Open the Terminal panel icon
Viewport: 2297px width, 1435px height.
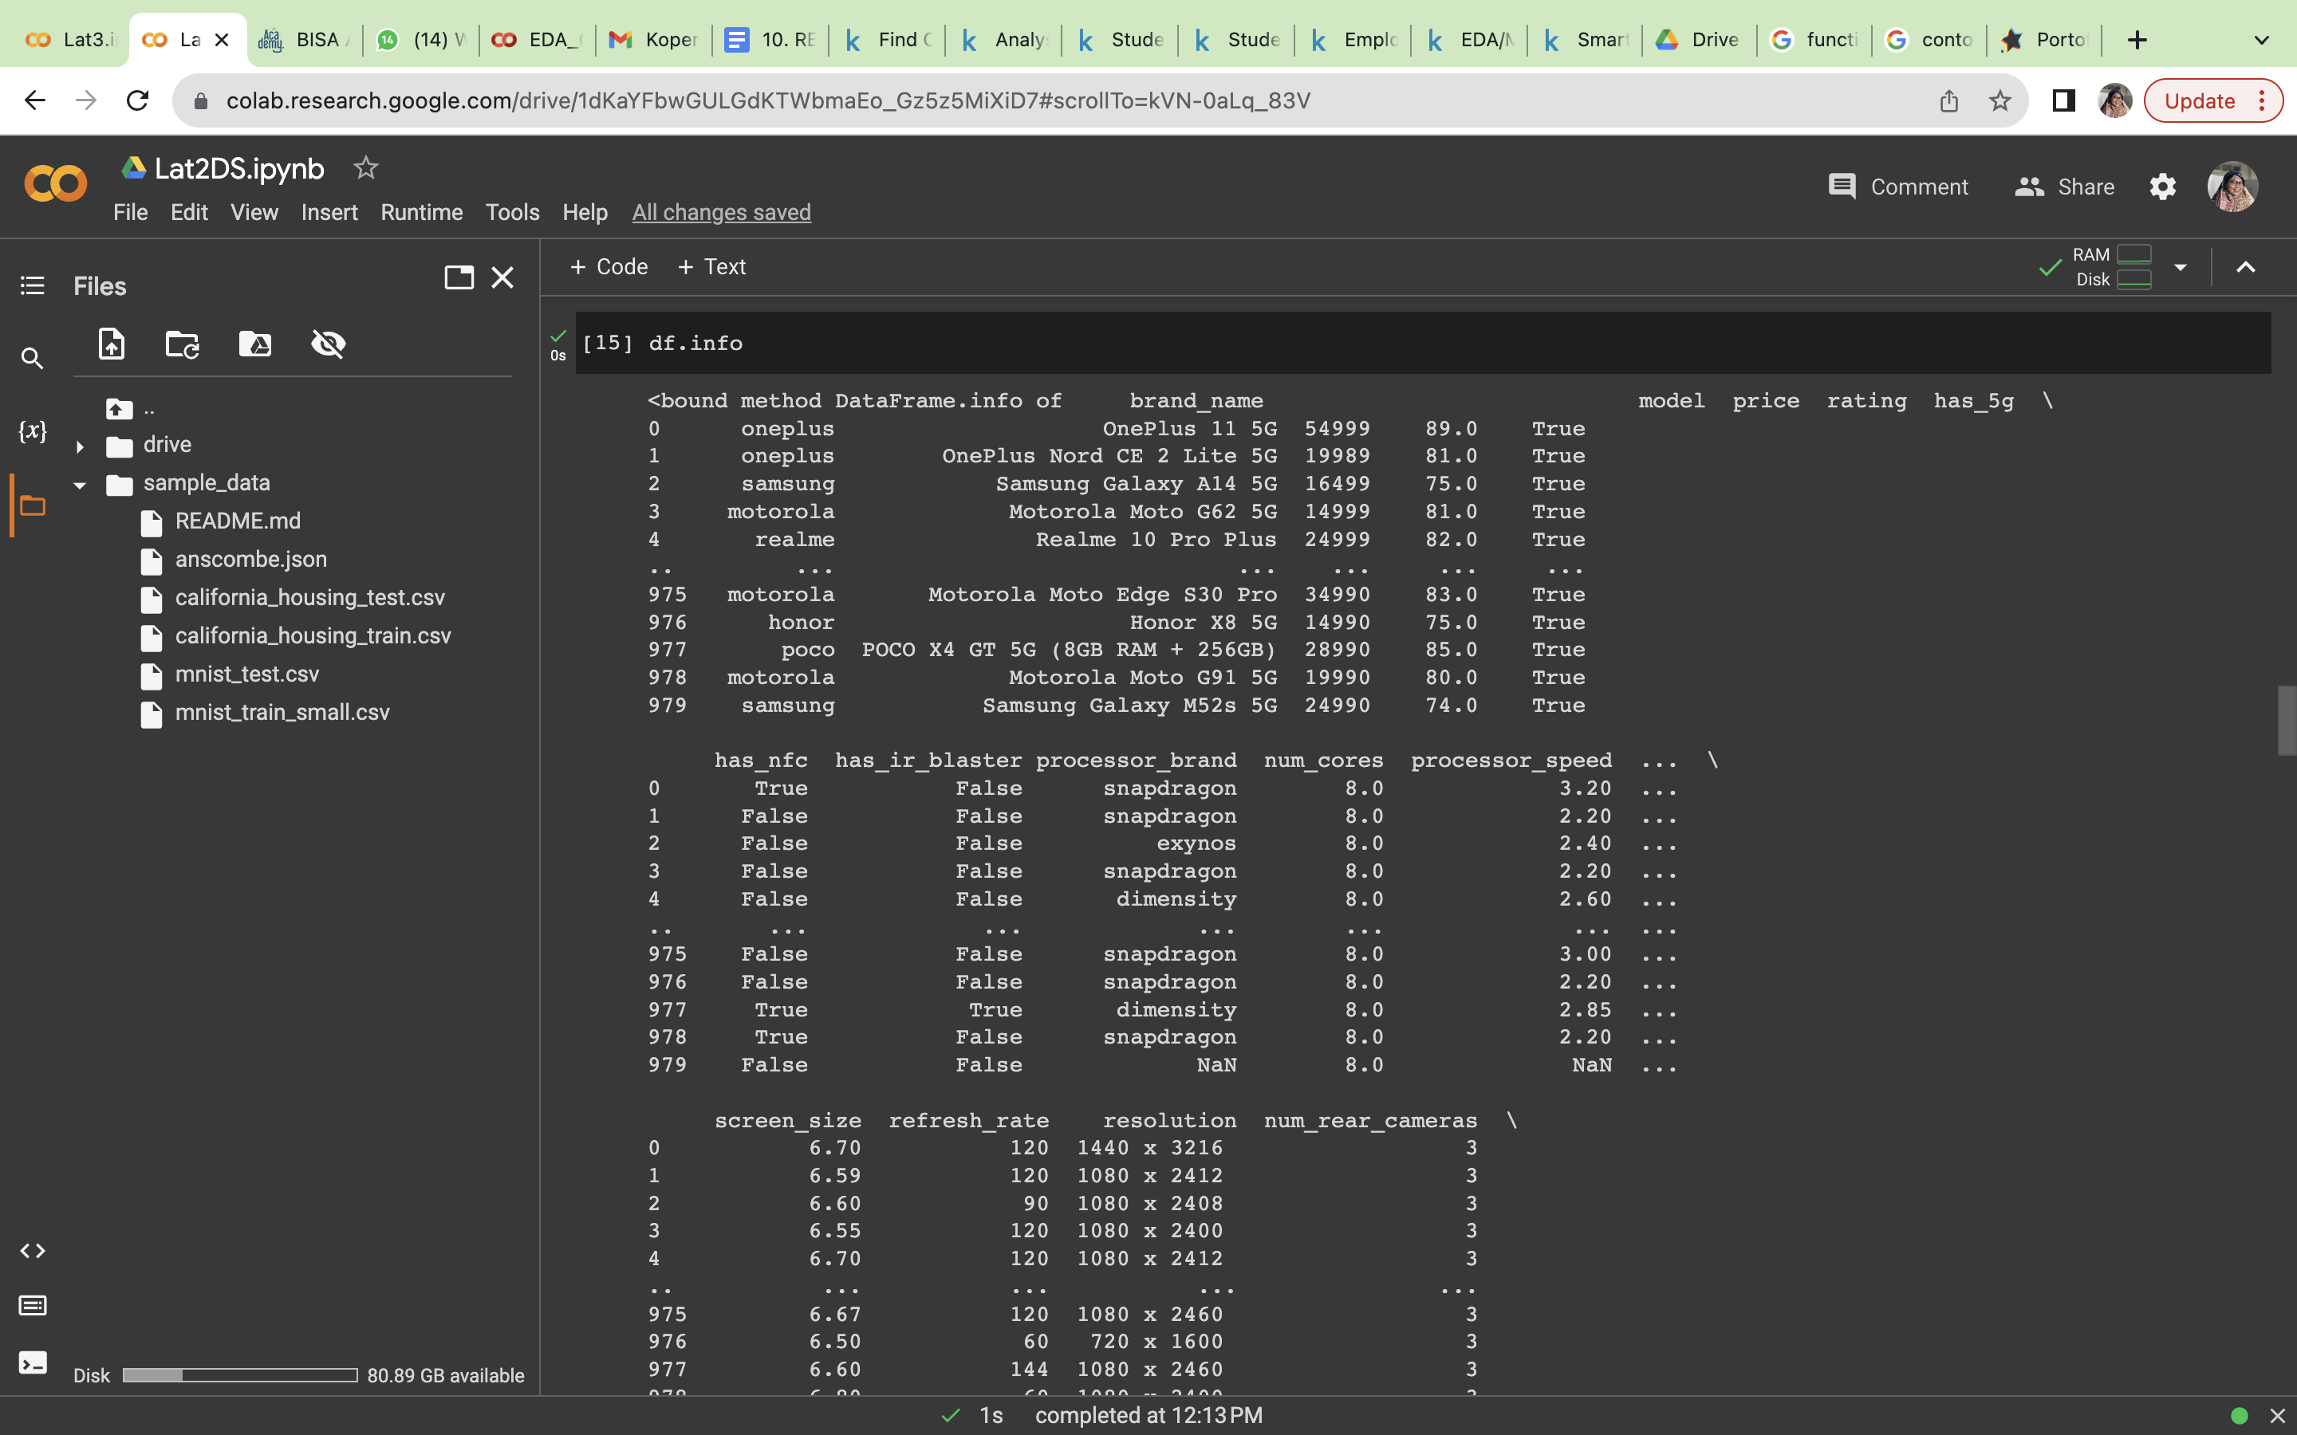(x=32, y=1363)
